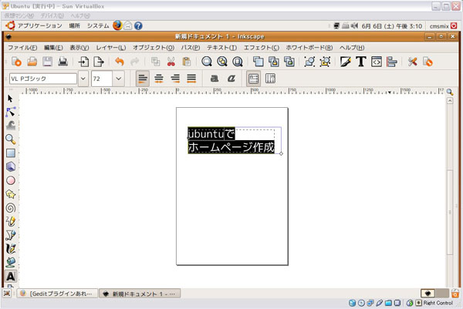Open the ファイル(F) menu
463x309 pixels.
point(22,48)
